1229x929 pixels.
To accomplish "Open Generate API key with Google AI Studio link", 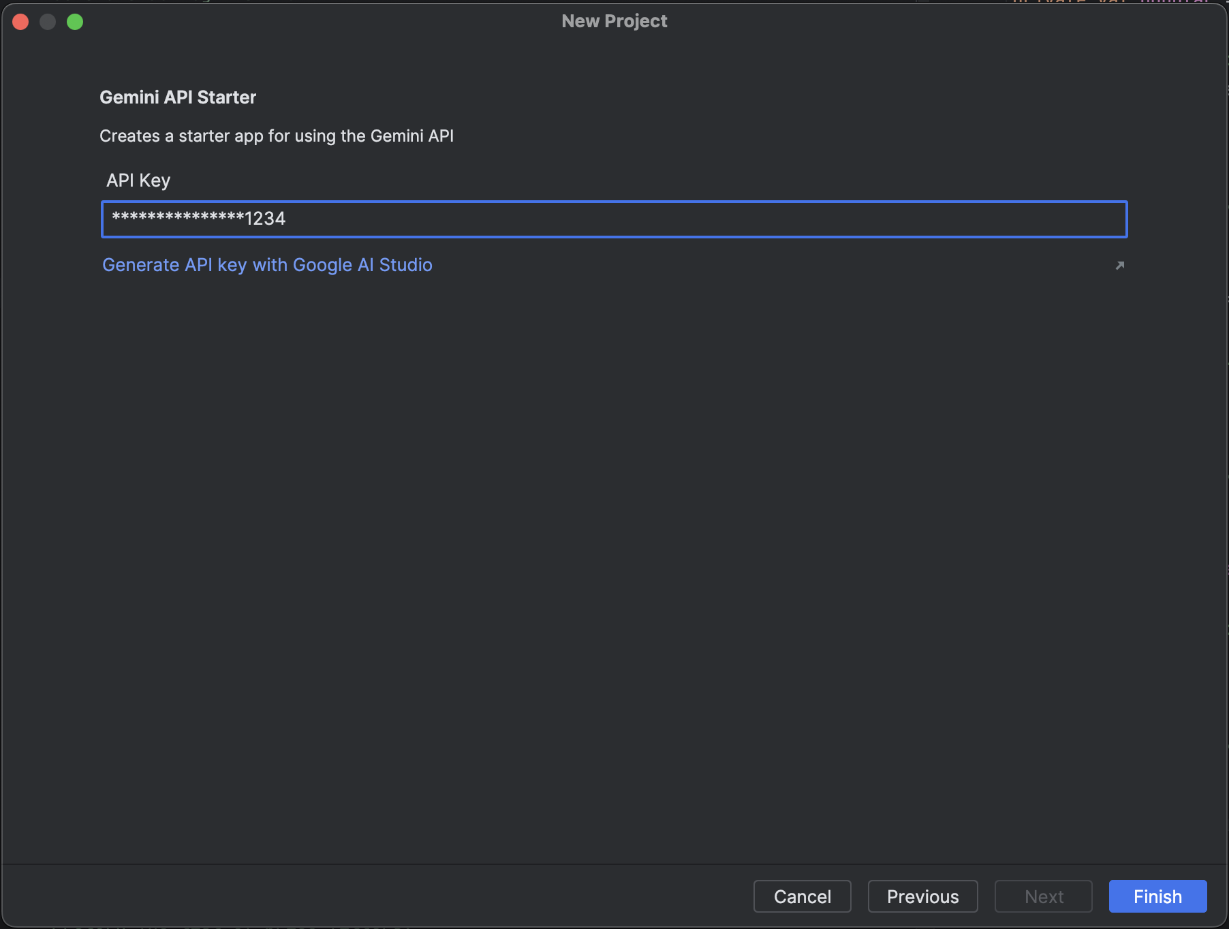I will pyautogui.click(x=267, y=265).
